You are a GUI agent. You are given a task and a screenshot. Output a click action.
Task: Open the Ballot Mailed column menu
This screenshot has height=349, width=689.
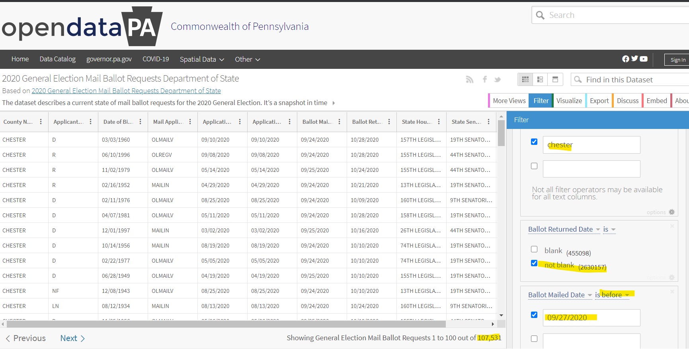[339, 122]
